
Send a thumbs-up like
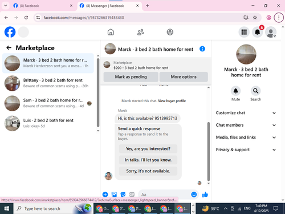205,195
